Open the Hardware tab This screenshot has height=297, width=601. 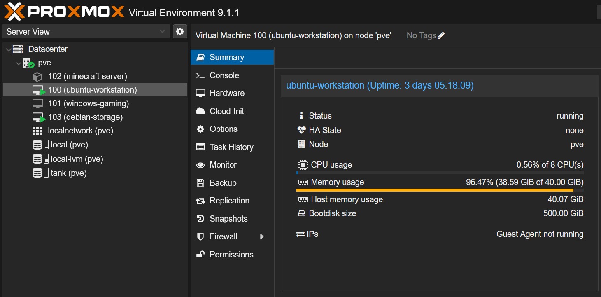(232, 93)
